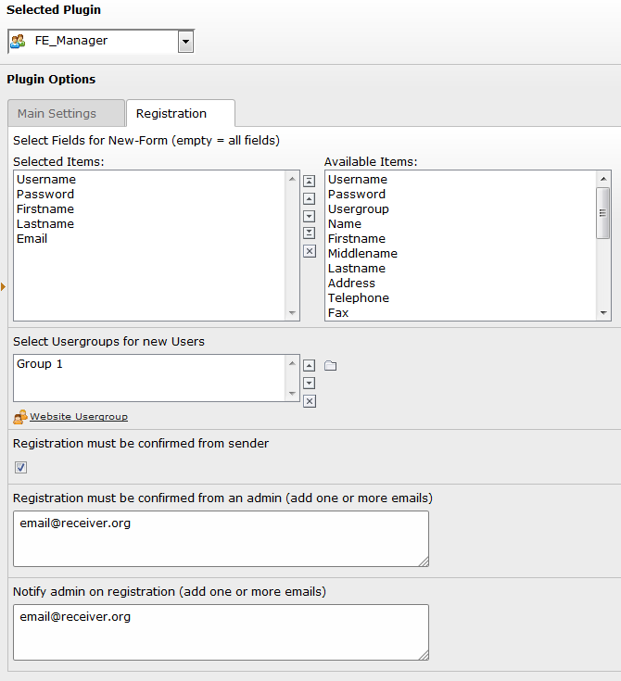
Task: Move selected field to bottom of list
Action: 310,233
